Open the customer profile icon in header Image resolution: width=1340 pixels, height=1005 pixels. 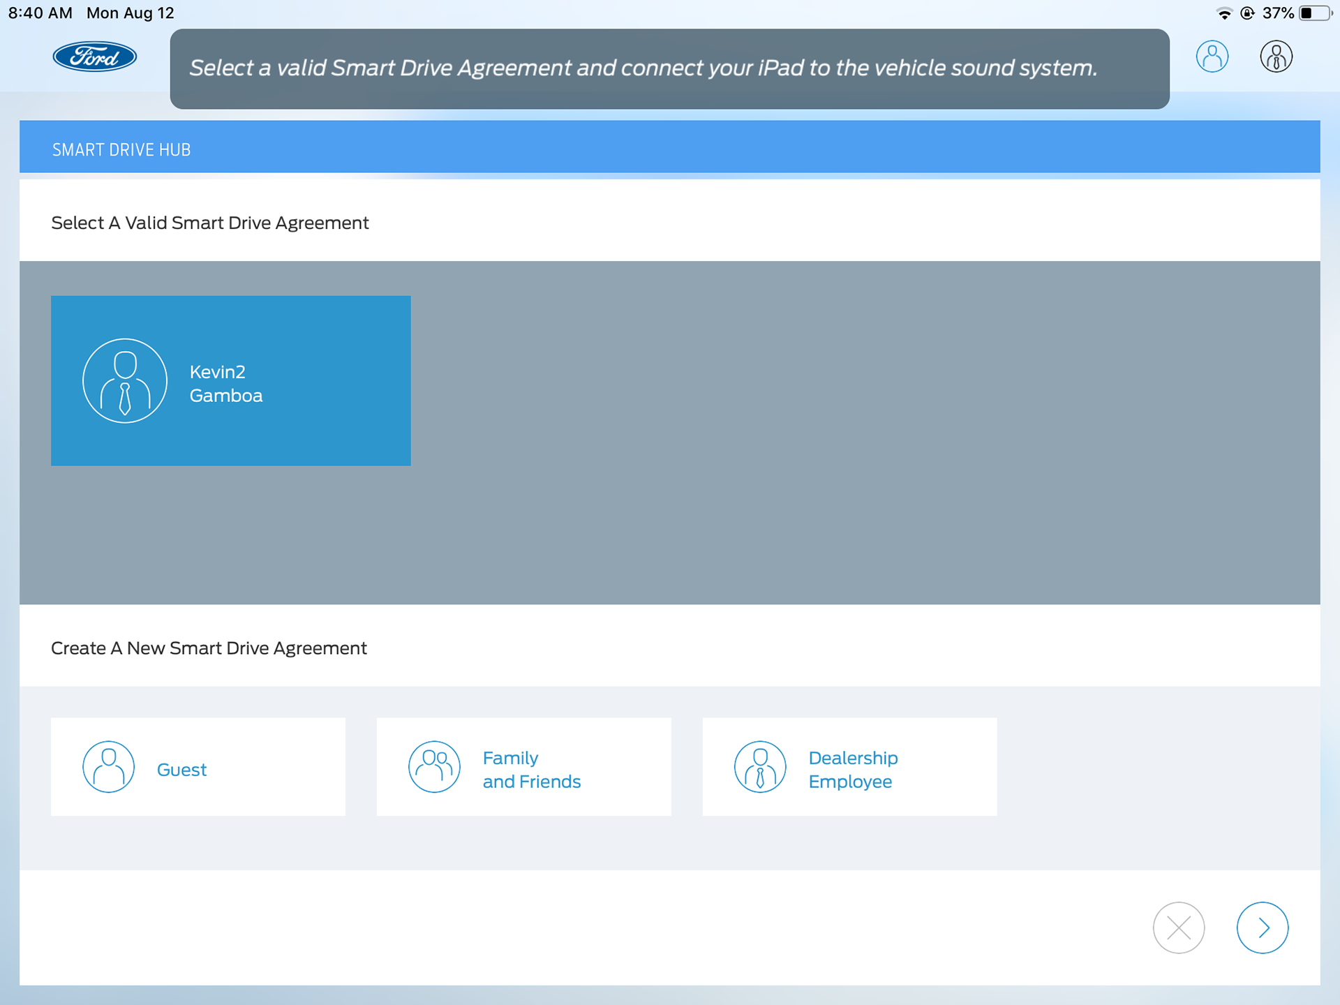point(1212,57)
